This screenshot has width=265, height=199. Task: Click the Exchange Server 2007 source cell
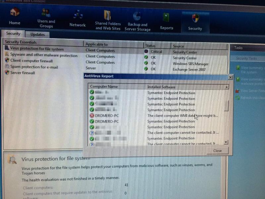(x=189, y=70)
